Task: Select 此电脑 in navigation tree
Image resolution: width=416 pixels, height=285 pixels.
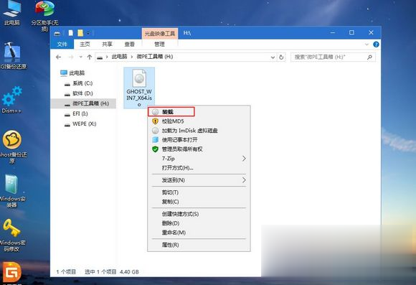Action: (x=77, y=73)
